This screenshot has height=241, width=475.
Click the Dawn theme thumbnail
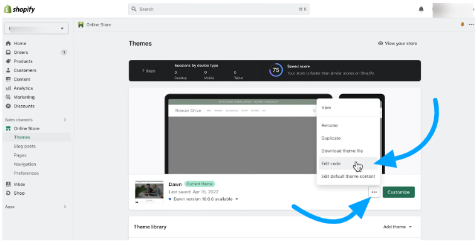tap(150, 192)
